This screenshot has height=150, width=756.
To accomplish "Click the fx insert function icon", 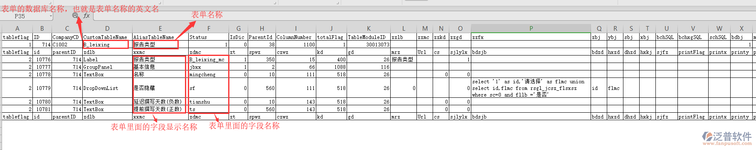I will (86, 16).
